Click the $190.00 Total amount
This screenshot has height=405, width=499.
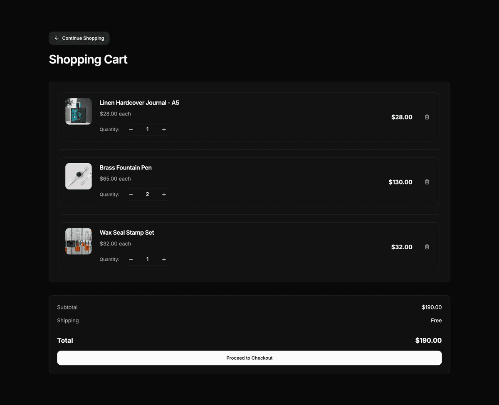pyautogui.click(x=428, y=340)
